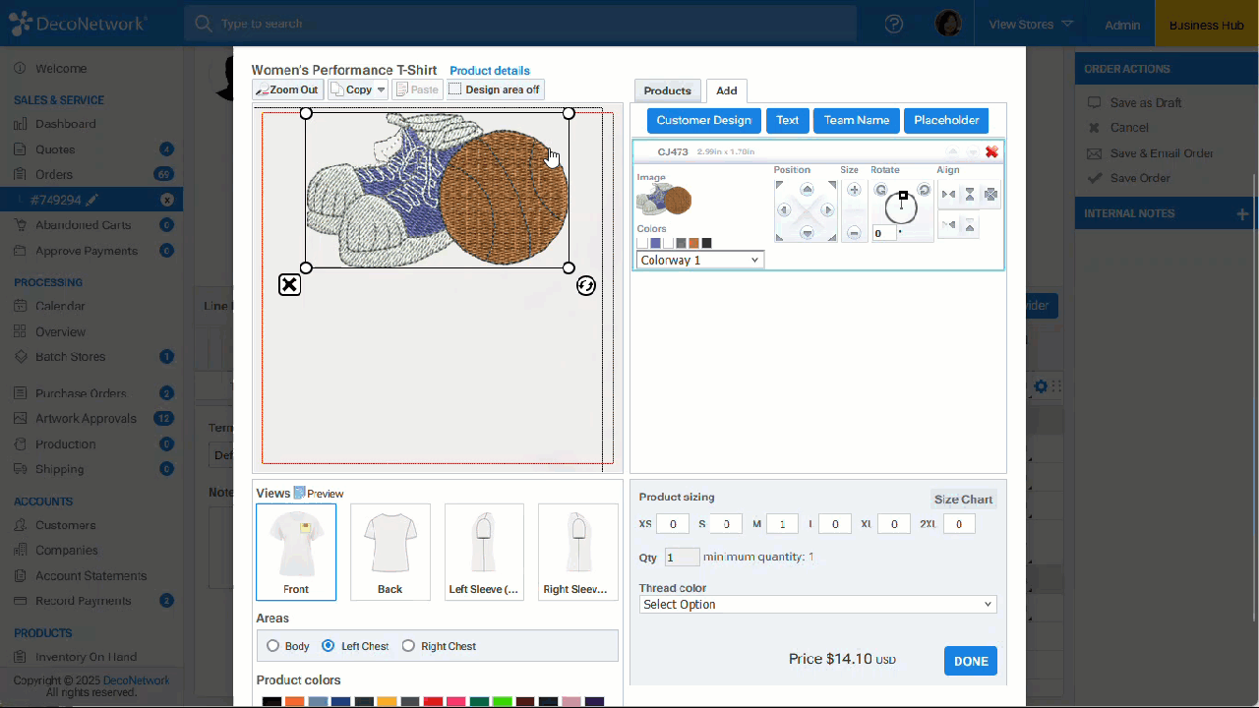The height and width of the screenshot is (708, 1259).
Task: Click Save & Email Order action
Action: pos(1162,153)
